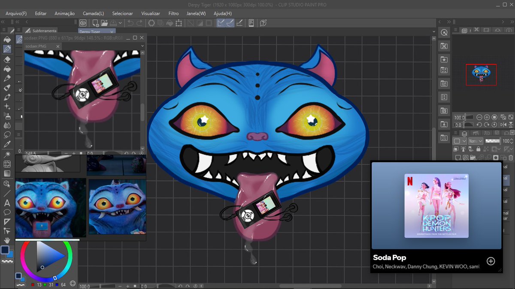The height and width of the screenshot is (289, 515).
Task: Toggle Lock Transparent Pixels in layer panel
Action: [x=486, y=149]
